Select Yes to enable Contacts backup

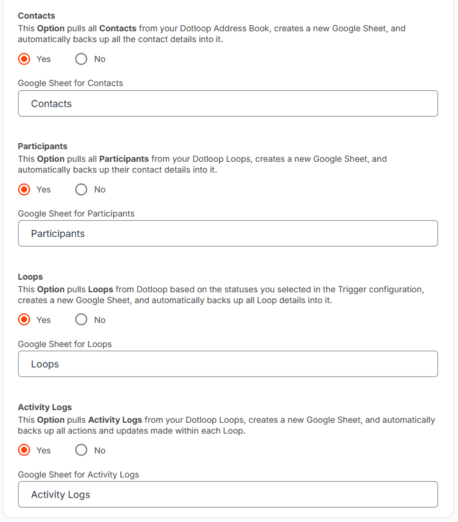[24, 59]
